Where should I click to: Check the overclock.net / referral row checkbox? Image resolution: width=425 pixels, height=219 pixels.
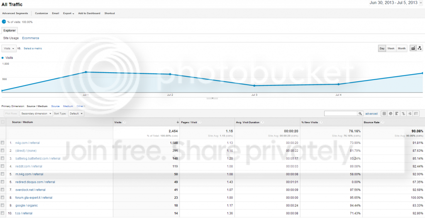point(3,190)
